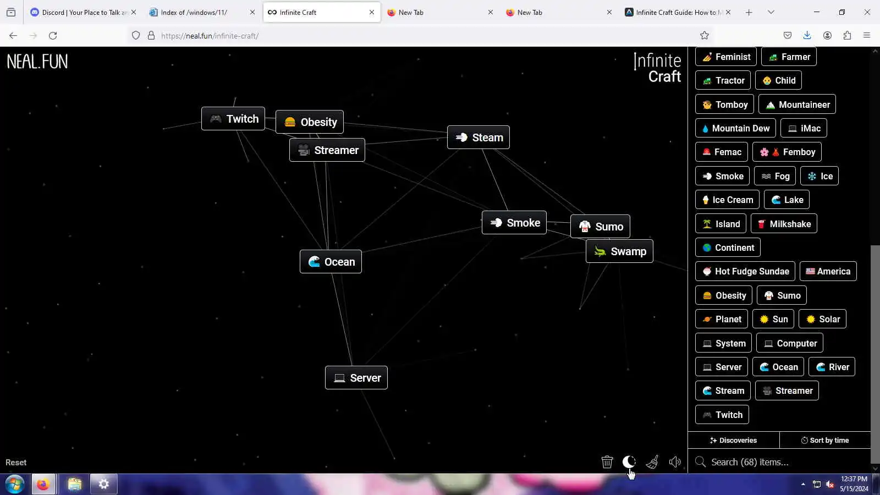This screenshot has height=495, width=880.
Task: Choose System in the sidebar
Action: [x=723, y=343]
